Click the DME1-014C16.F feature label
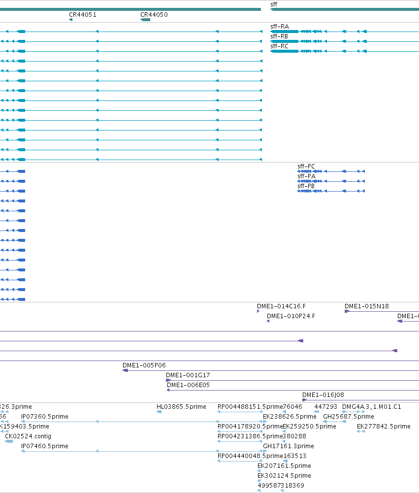The width and height of the screenshot is (419, 493). click(x=281, y=306)
